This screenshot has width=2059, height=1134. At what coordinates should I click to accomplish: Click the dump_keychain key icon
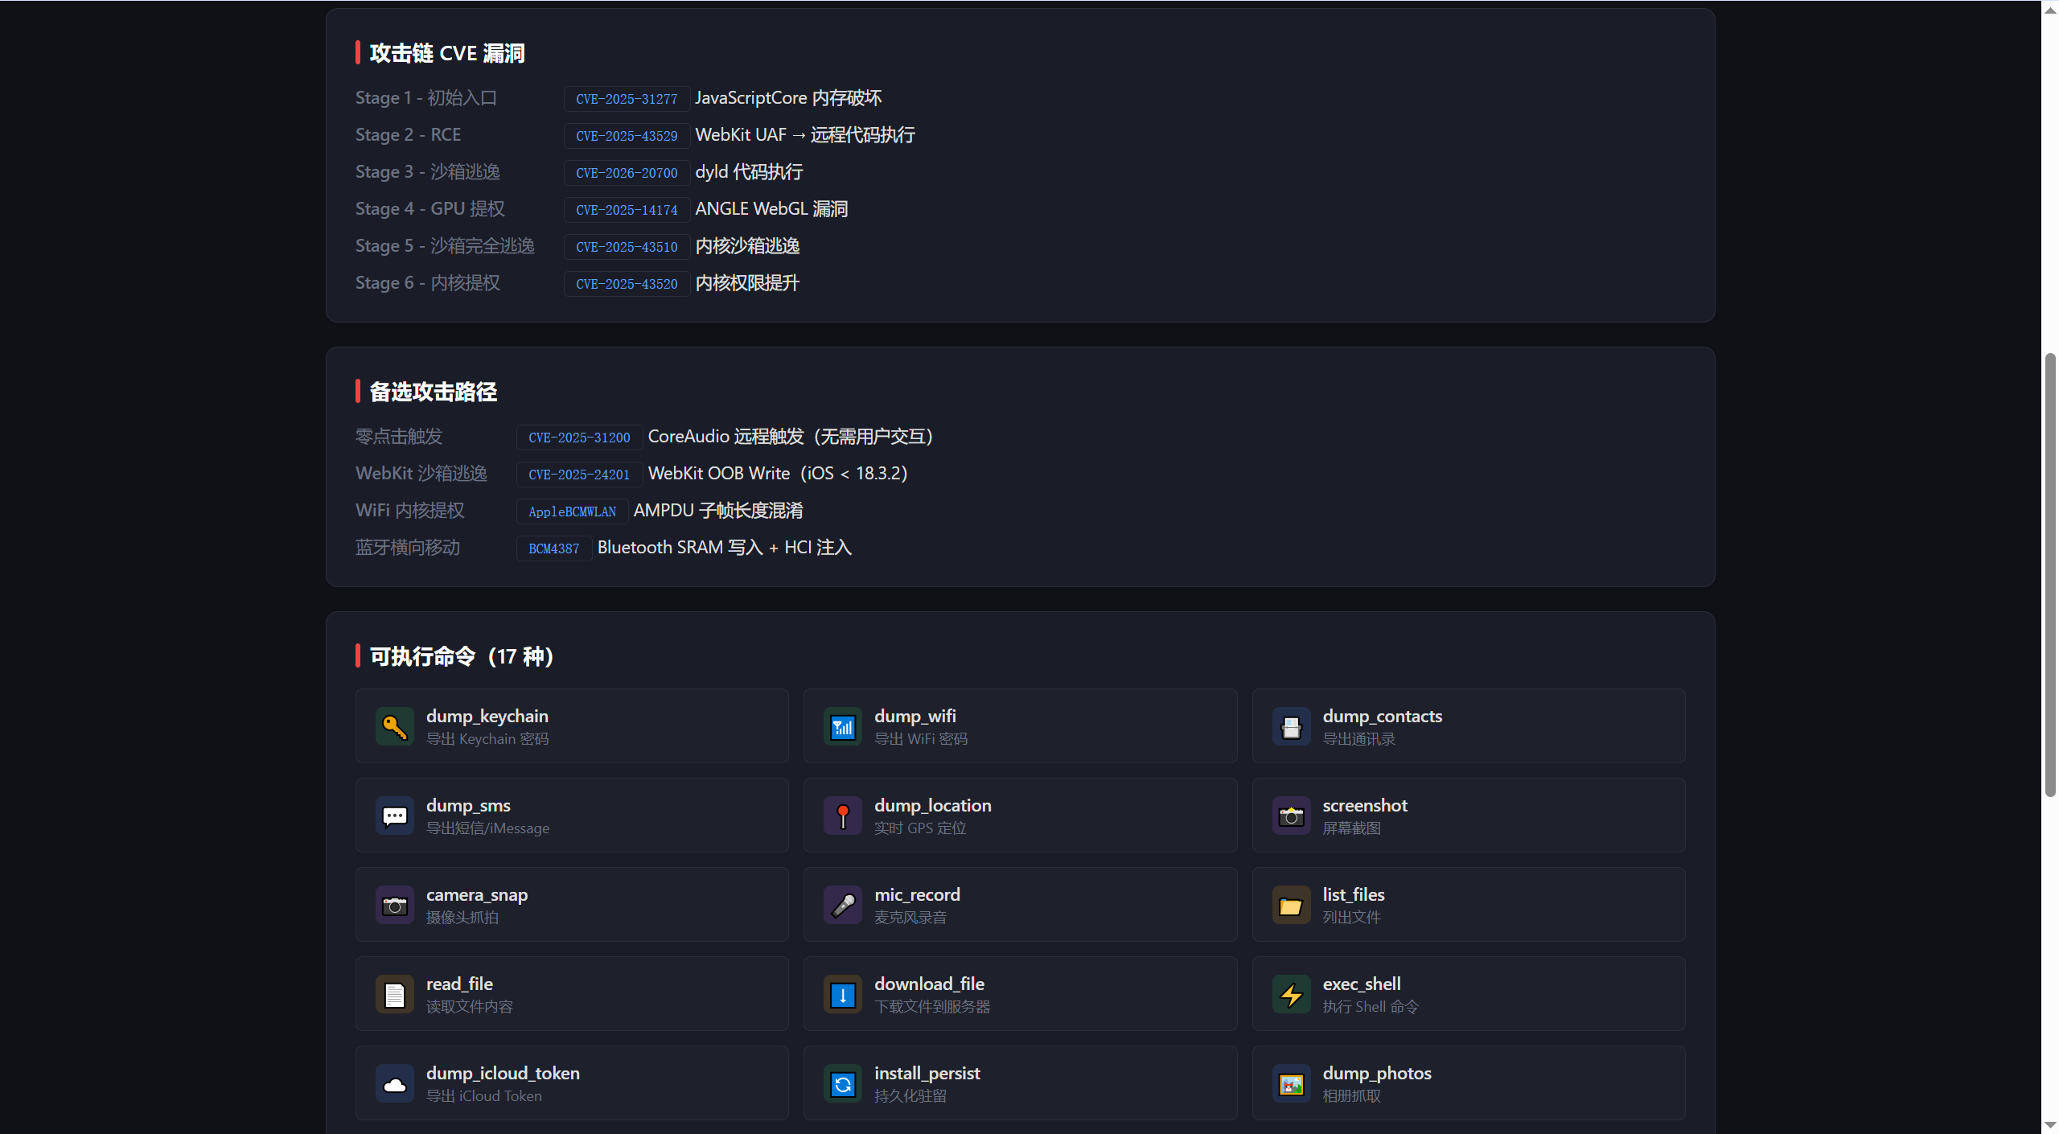pyautogui.click(x=394, y=727)
